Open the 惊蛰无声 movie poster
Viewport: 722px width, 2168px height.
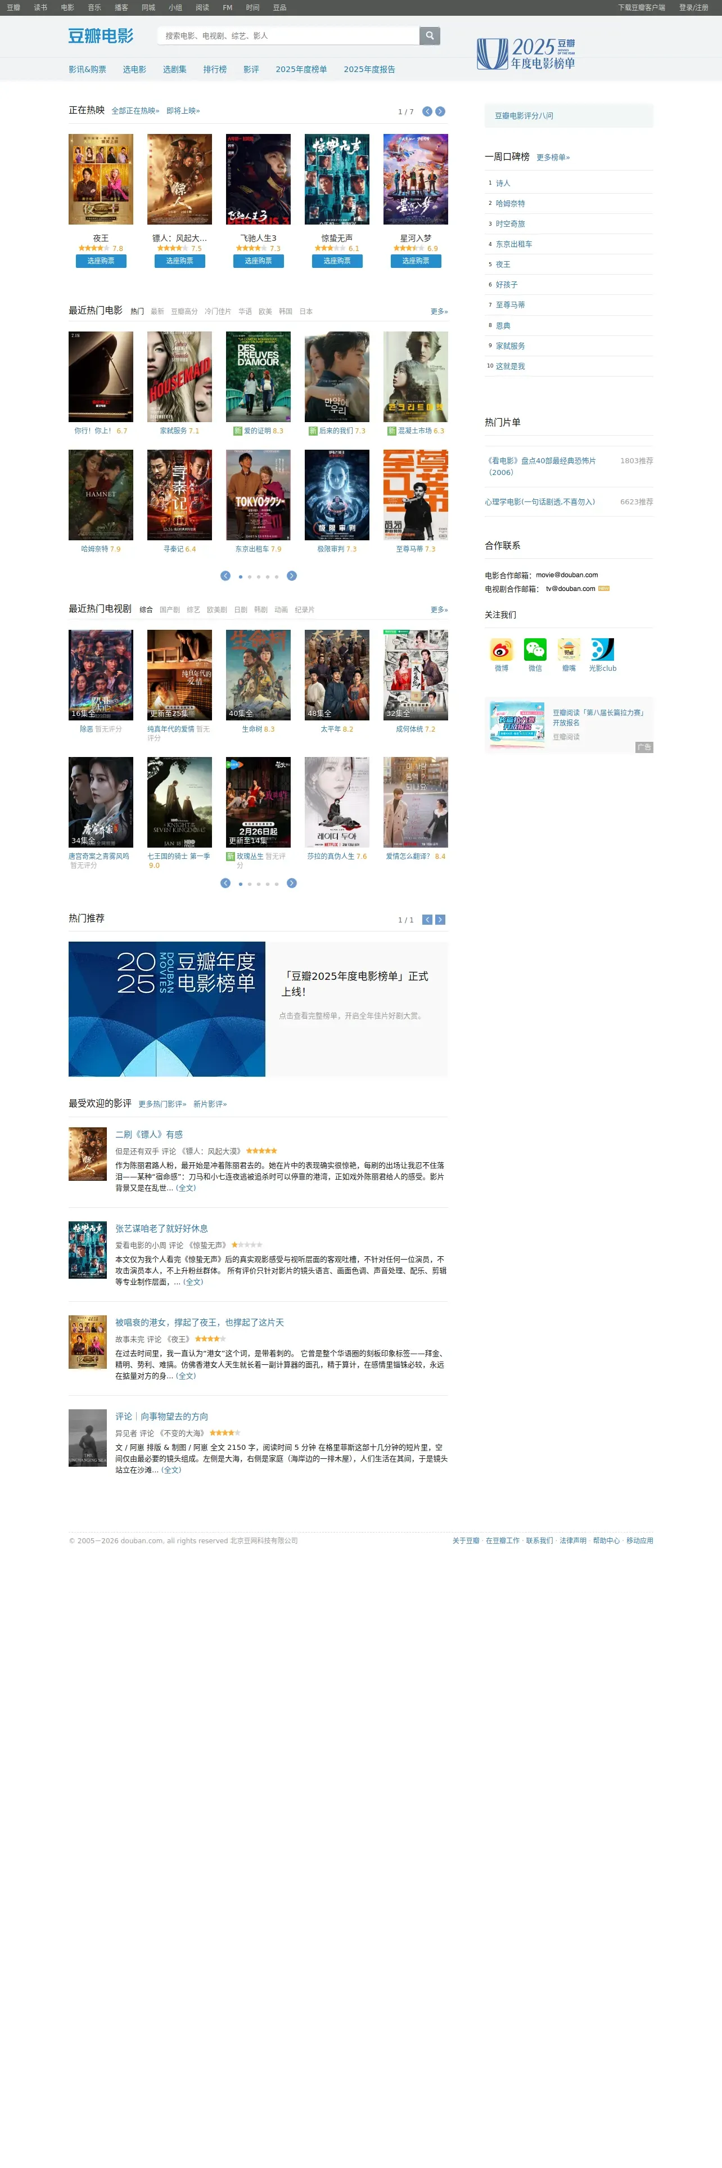(x=336, y=180)
